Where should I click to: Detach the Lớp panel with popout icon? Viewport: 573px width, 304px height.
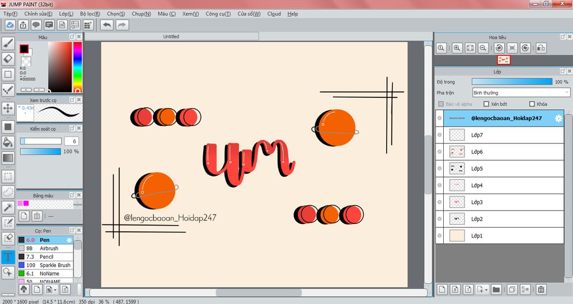click(x=563, y=71)
